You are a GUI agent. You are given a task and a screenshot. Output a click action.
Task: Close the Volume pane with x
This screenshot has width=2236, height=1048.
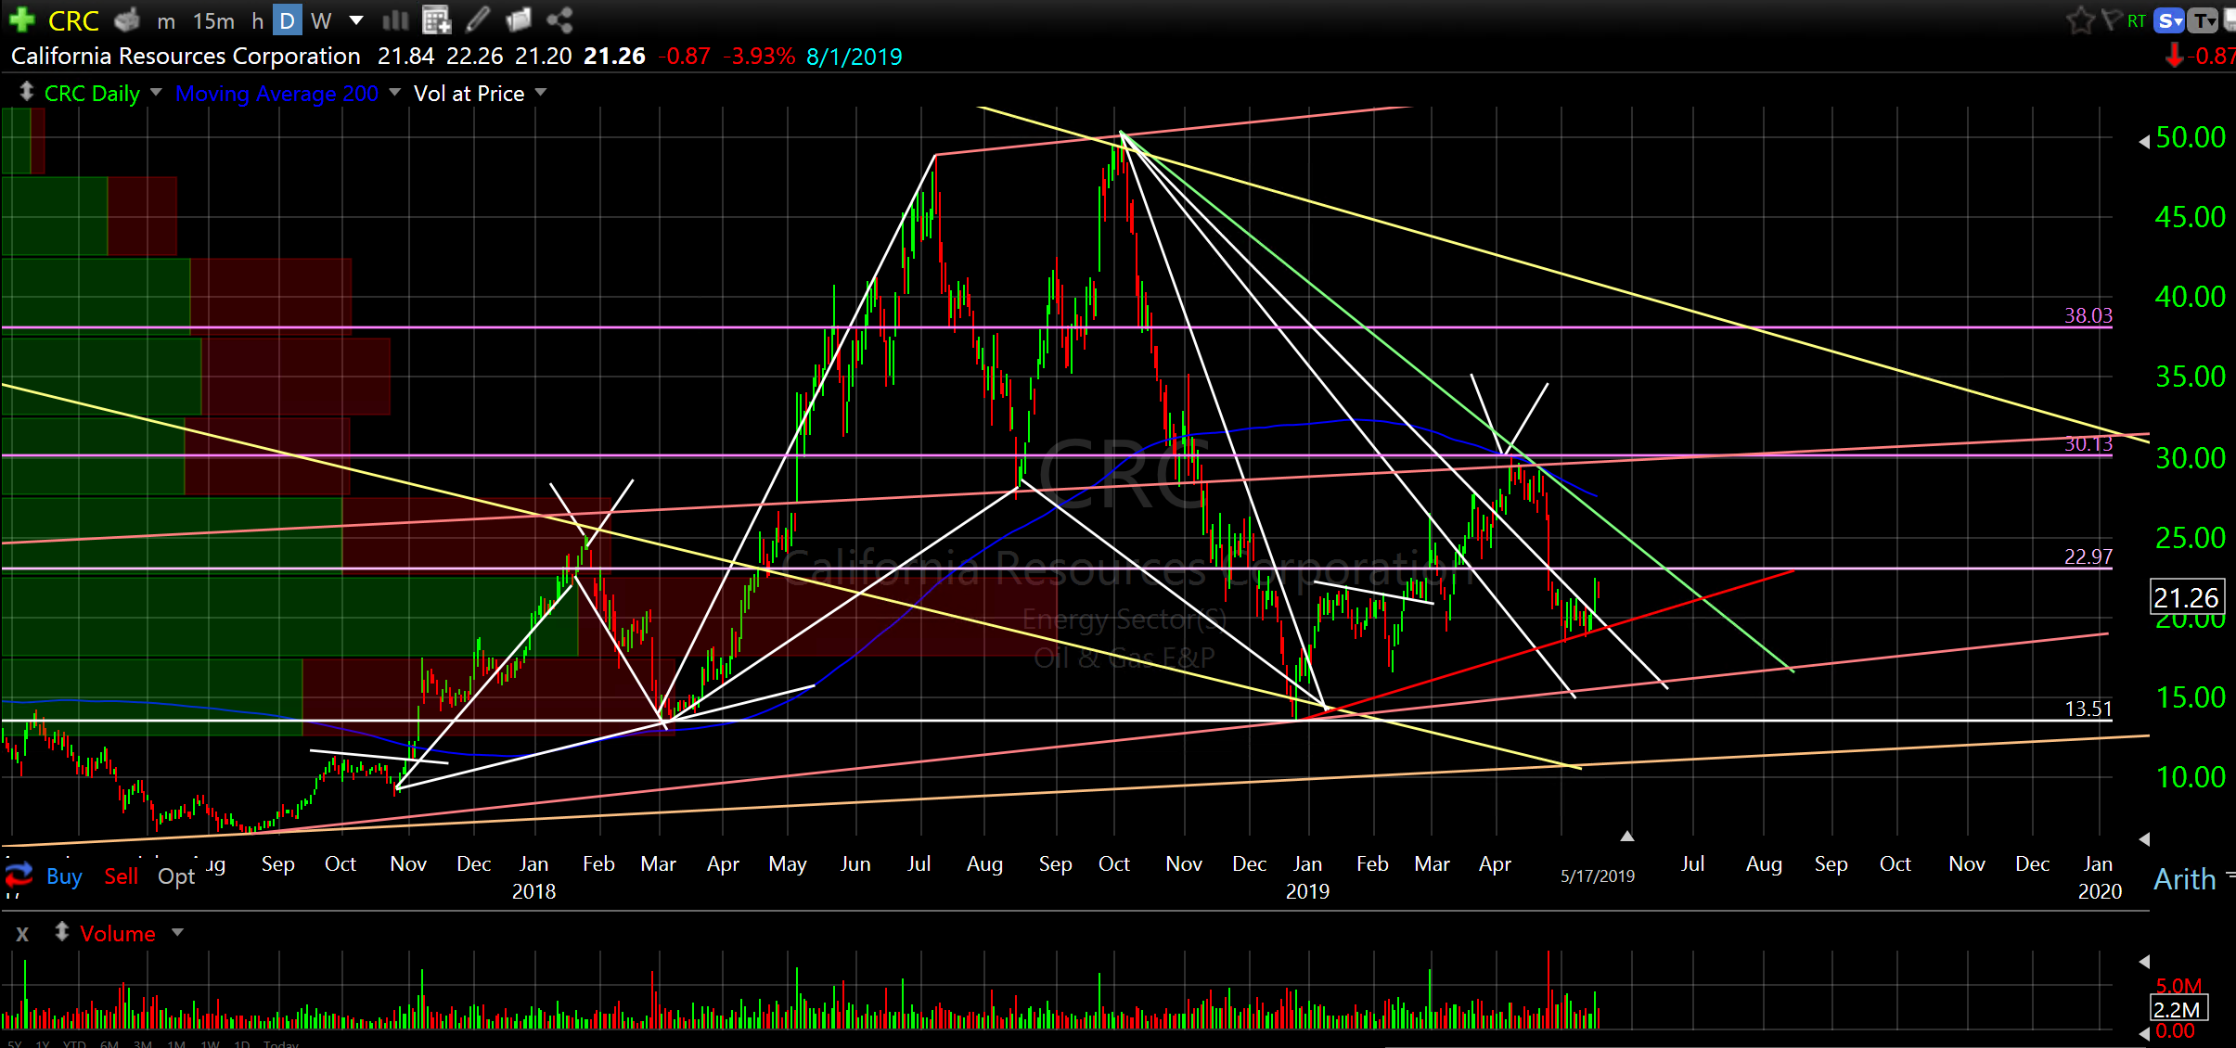coord(22,934)
